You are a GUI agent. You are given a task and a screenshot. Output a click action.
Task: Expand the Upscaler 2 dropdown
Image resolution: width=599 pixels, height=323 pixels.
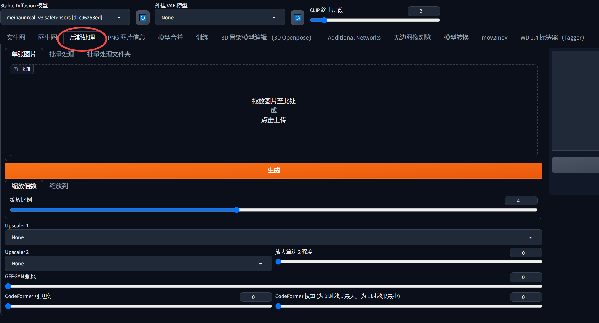coord(138,264)
